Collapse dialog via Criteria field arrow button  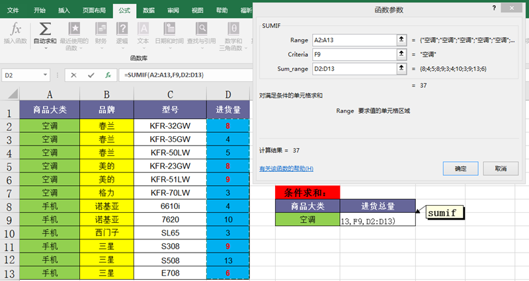pos(401,54)
